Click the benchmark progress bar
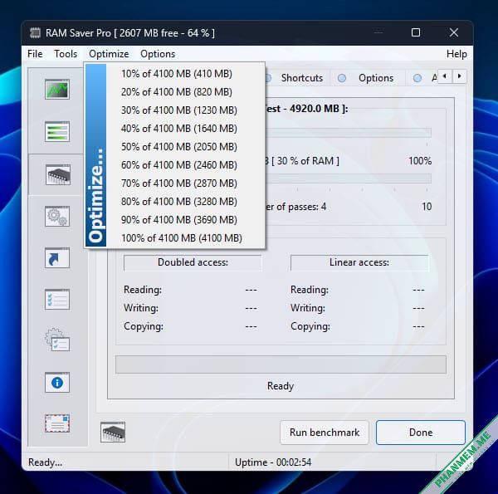Viewport: 498px width, 494px height. pos(281,364)
